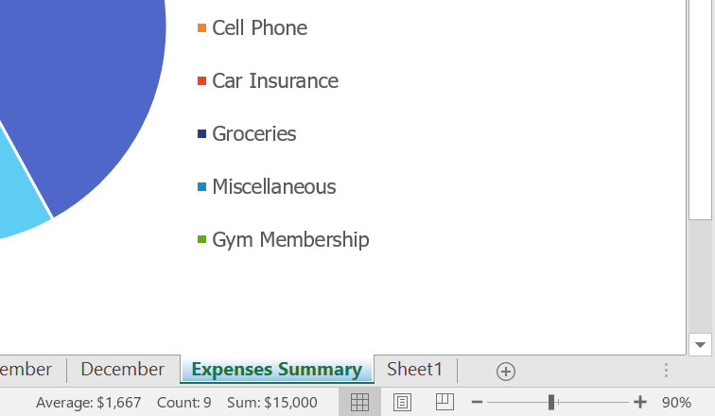
Task: Click the zoom out minus button
Action: click(x=478, y=402)
